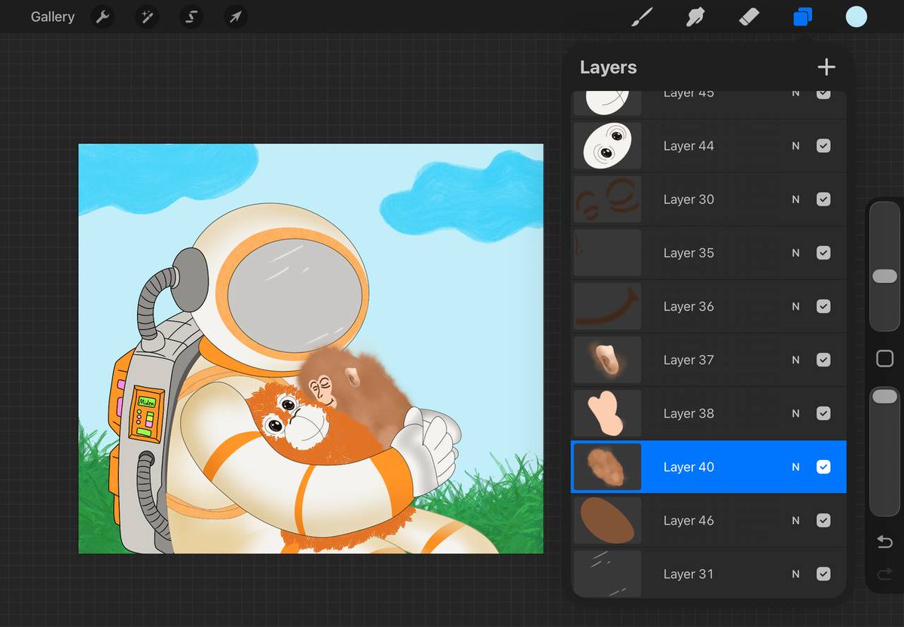Click the Layer 46 brown oval thumbnail
Viewport: 904px width, 627px height.
click(607, 520)
